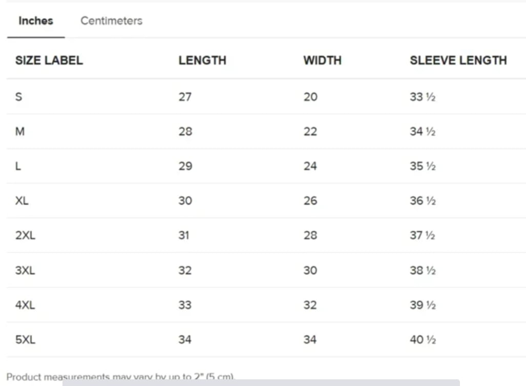
Task: Select the S size label row
Action: (19, 97)
